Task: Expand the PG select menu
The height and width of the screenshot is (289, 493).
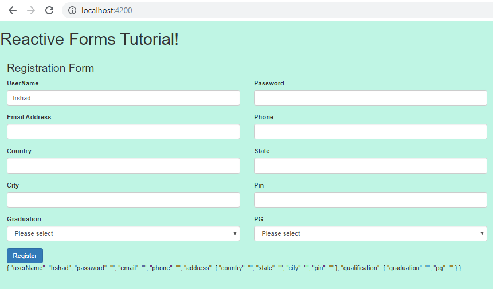Action: click(370, 234)
